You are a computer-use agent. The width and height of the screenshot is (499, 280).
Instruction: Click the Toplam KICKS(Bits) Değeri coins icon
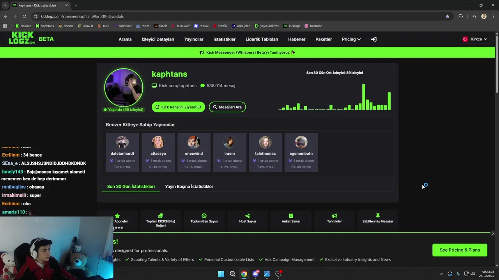point(161,216)
